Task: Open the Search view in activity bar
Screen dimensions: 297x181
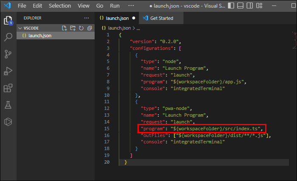Action: pyautogui.click(x=8, y=37)
